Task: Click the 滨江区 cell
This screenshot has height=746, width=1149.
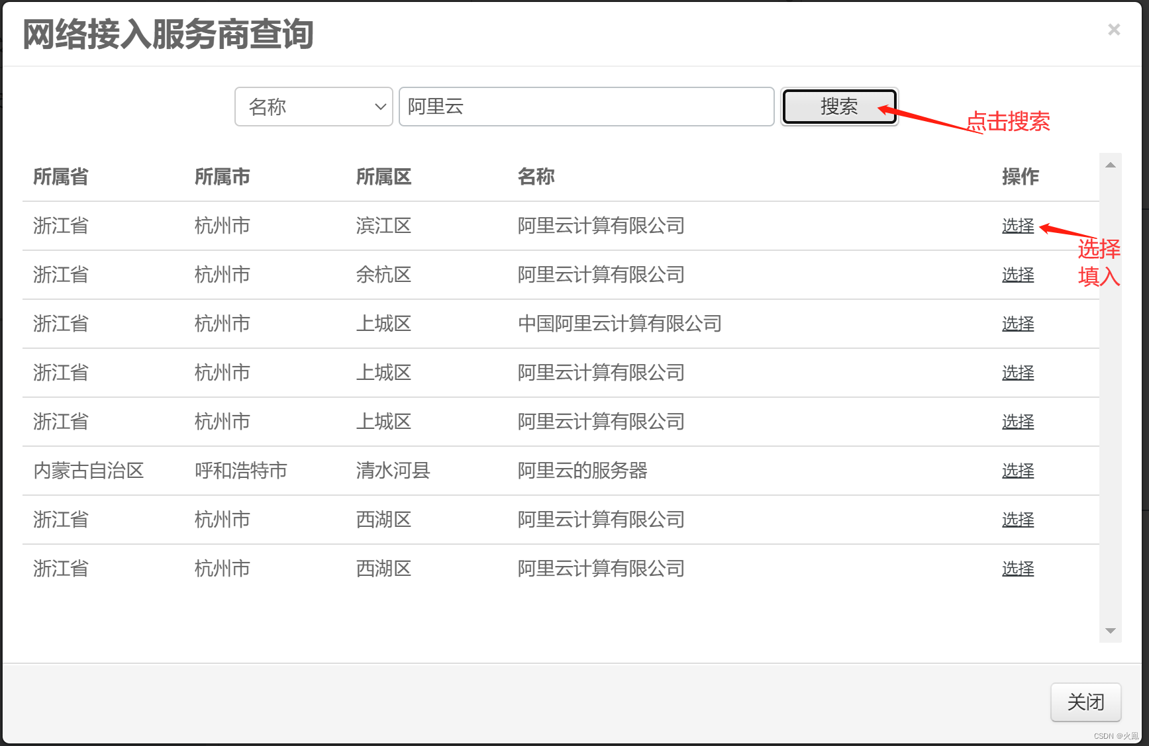Action: click(384, 226)
